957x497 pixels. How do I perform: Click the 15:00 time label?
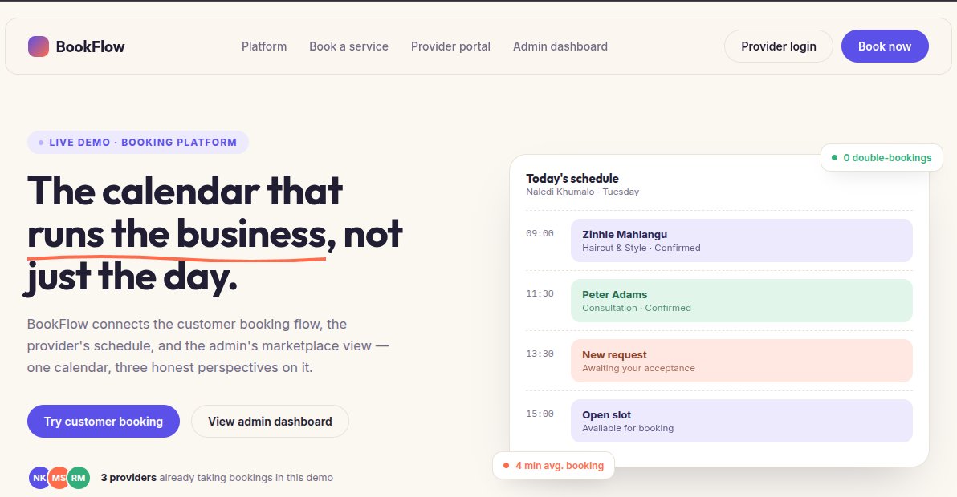(540, 414)
